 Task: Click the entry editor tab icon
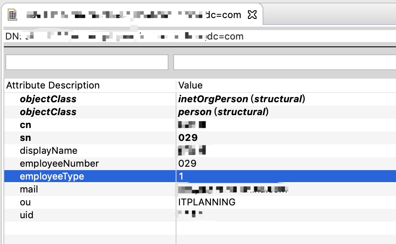tap(12, 15)
